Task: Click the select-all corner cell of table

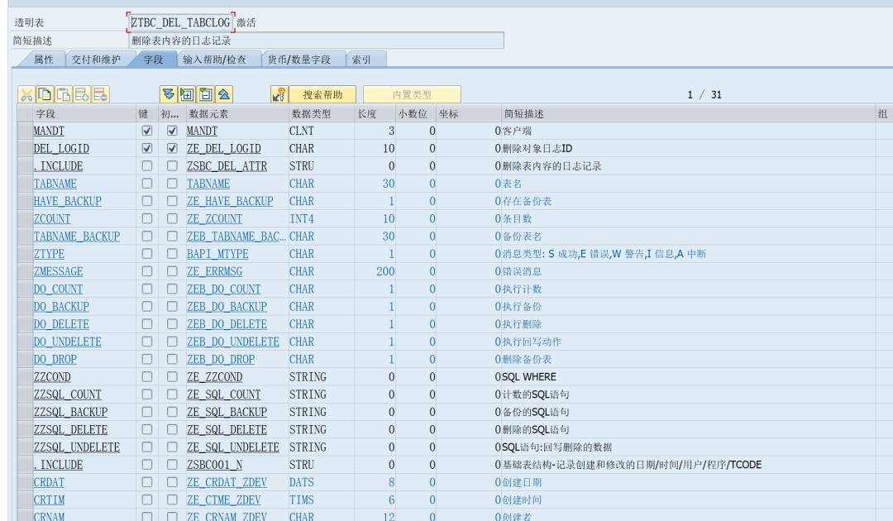Action: tap(25, 114)
